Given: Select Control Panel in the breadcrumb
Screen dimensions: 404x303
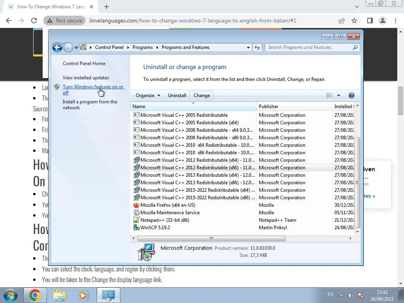Looking at the screenshot, I should coord(109,47).
